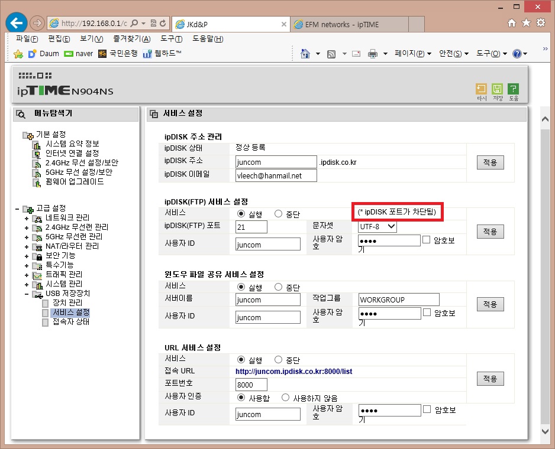The width and height of the screenshot is (555, 449).
Task: Expand the 네트워크 관리 tree node
Action: point(27,219)
